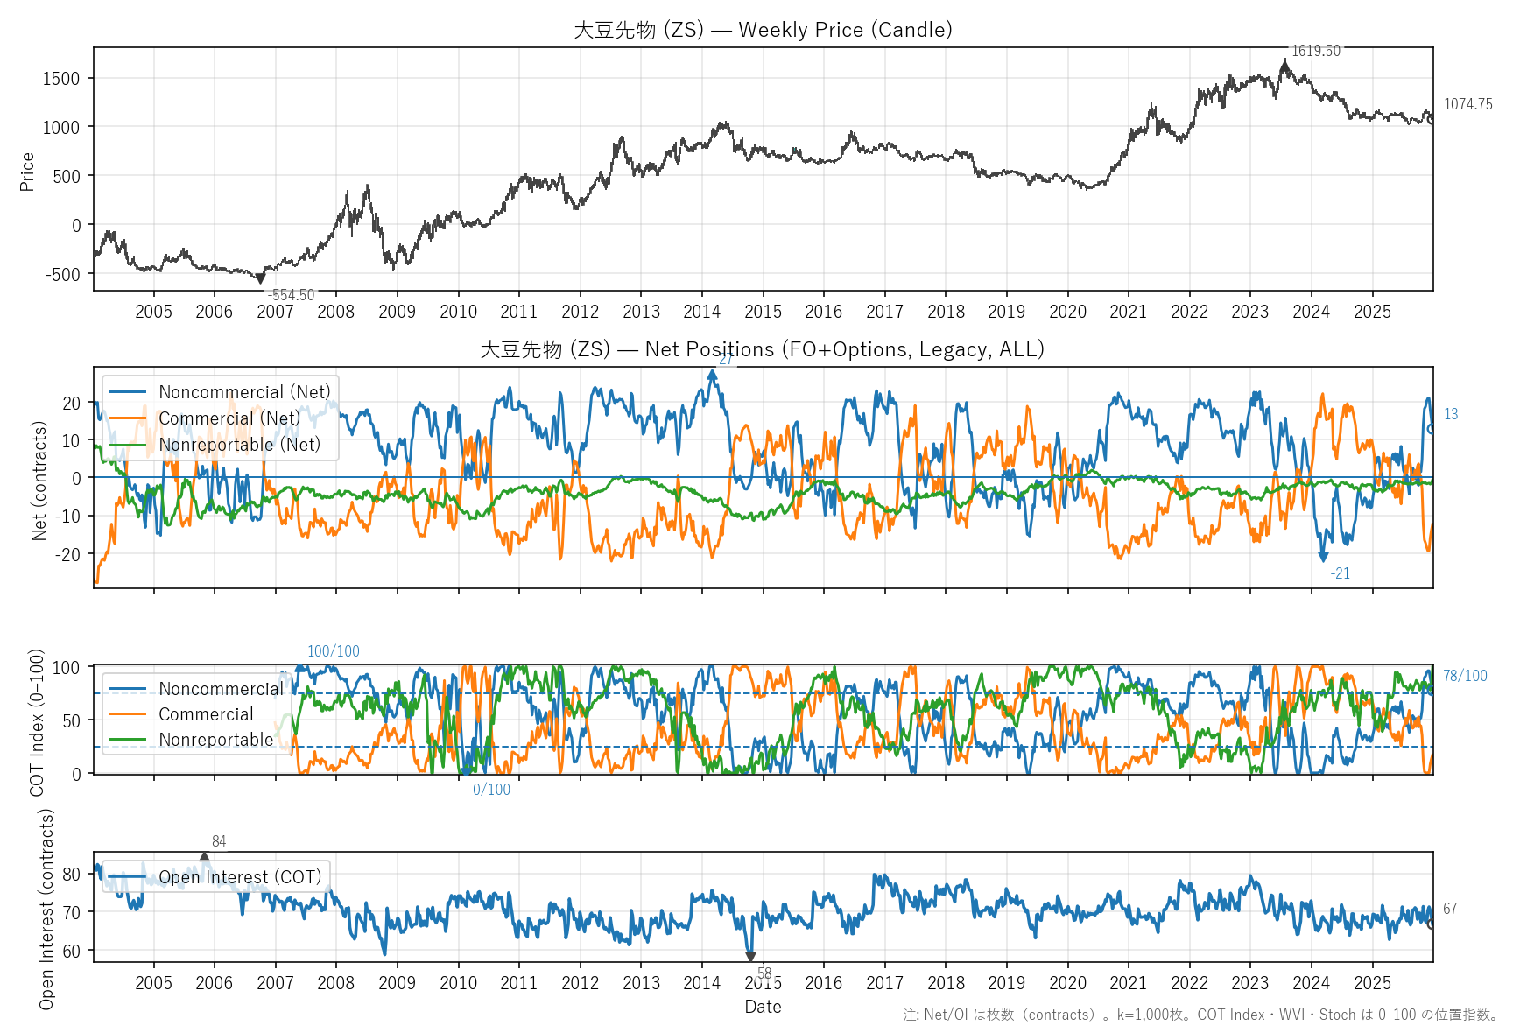Click the 2020 tick label below the price chart
The height and width of the screenshot is (1033, 1513).
click(1067, 312)
